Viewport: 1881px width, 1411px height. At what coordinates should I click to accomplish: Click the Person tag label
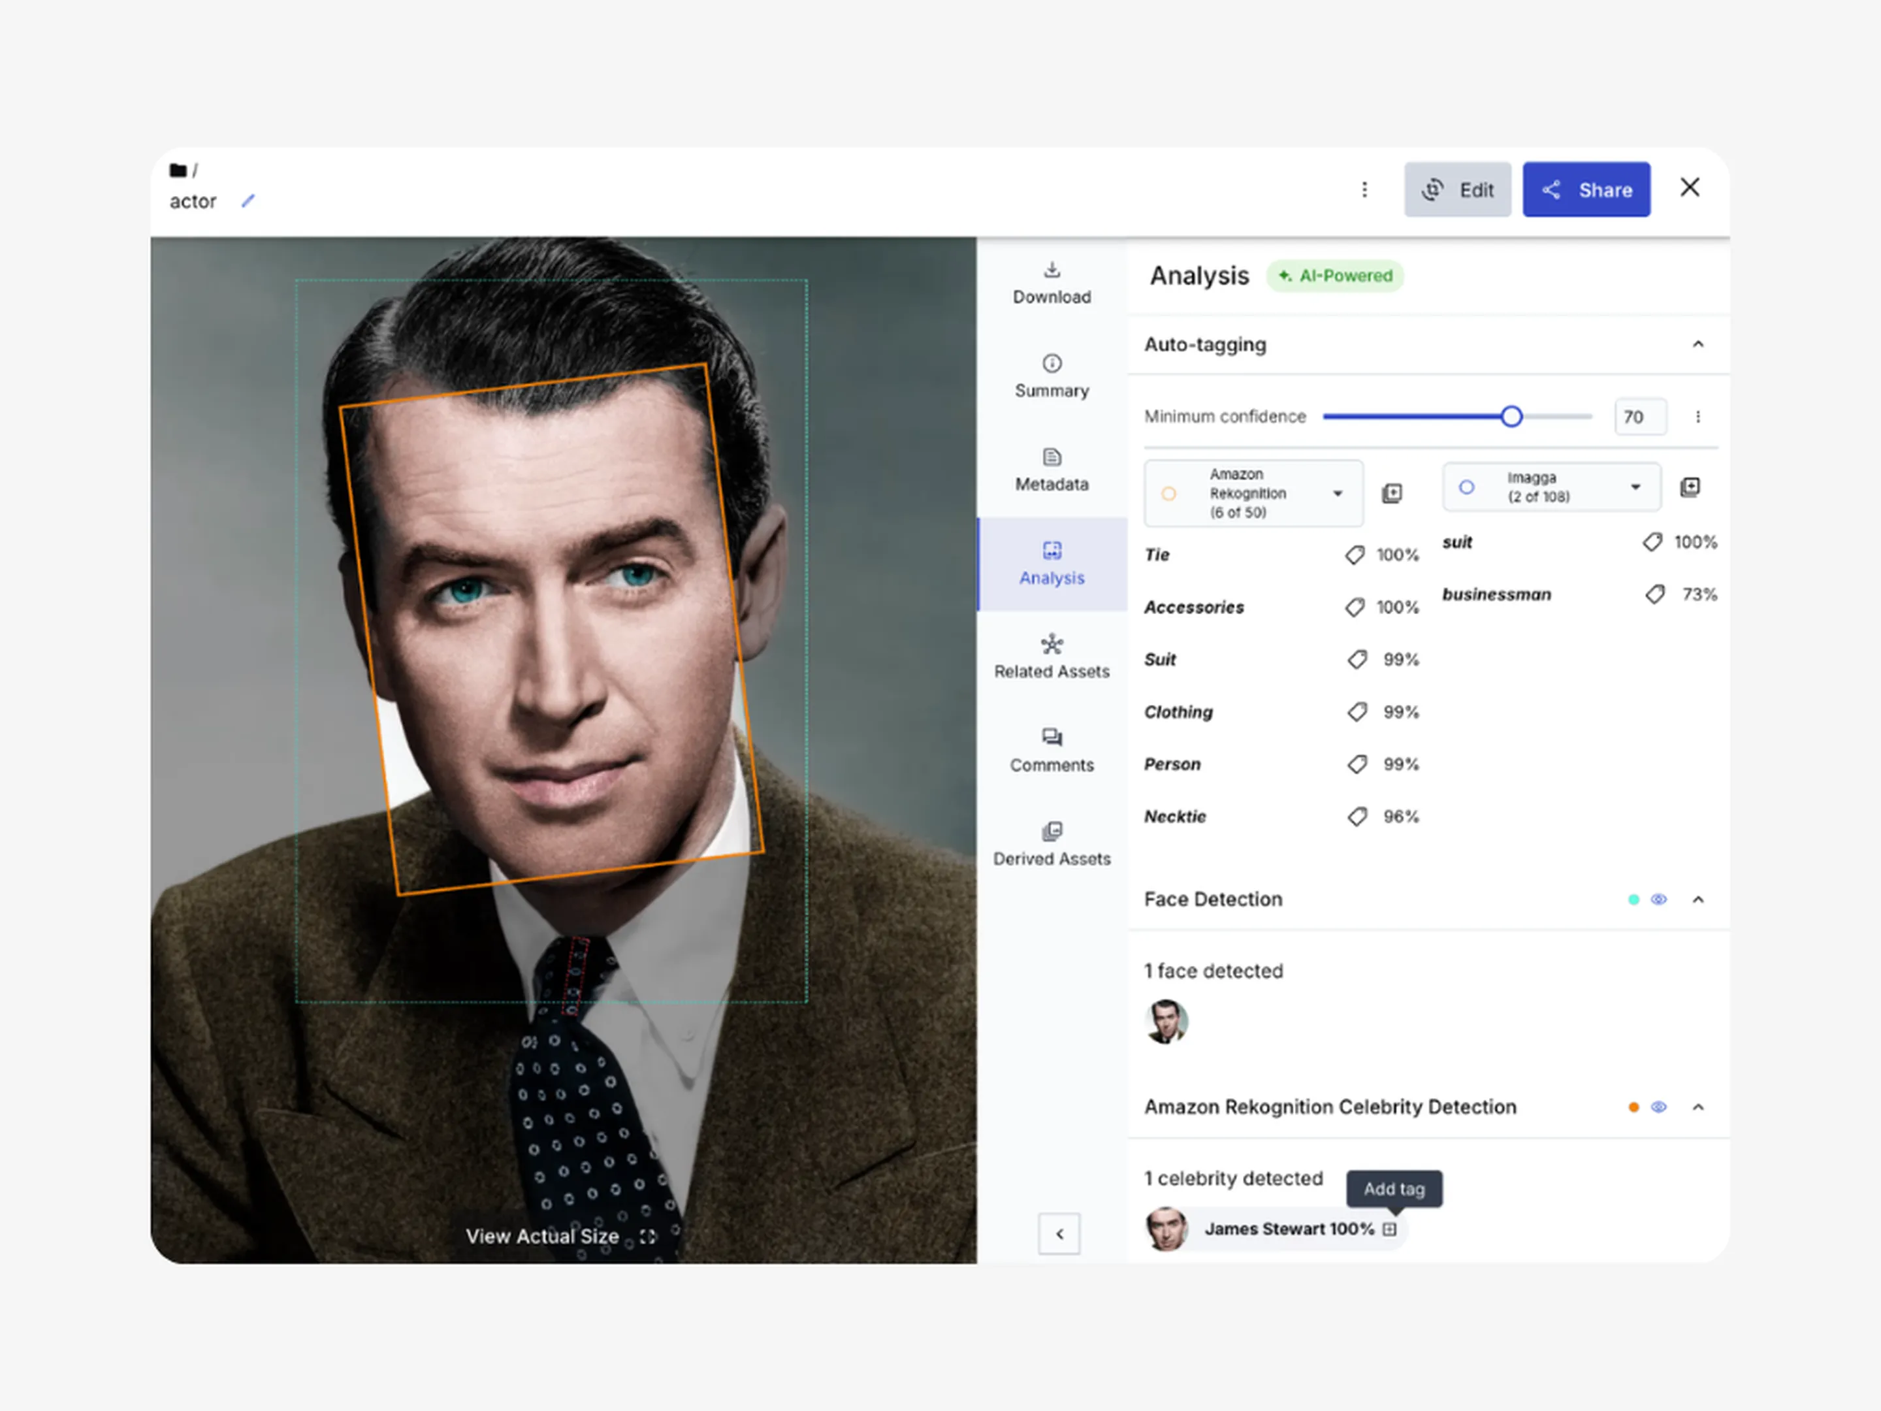1172,764
